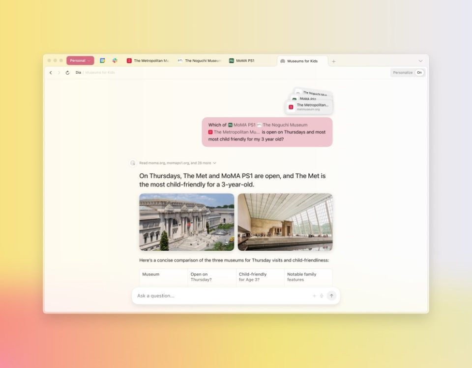Click the Dia breadcrumb in the address bar
This screenshot has width=472, height=368.
(x=78, y=72)
